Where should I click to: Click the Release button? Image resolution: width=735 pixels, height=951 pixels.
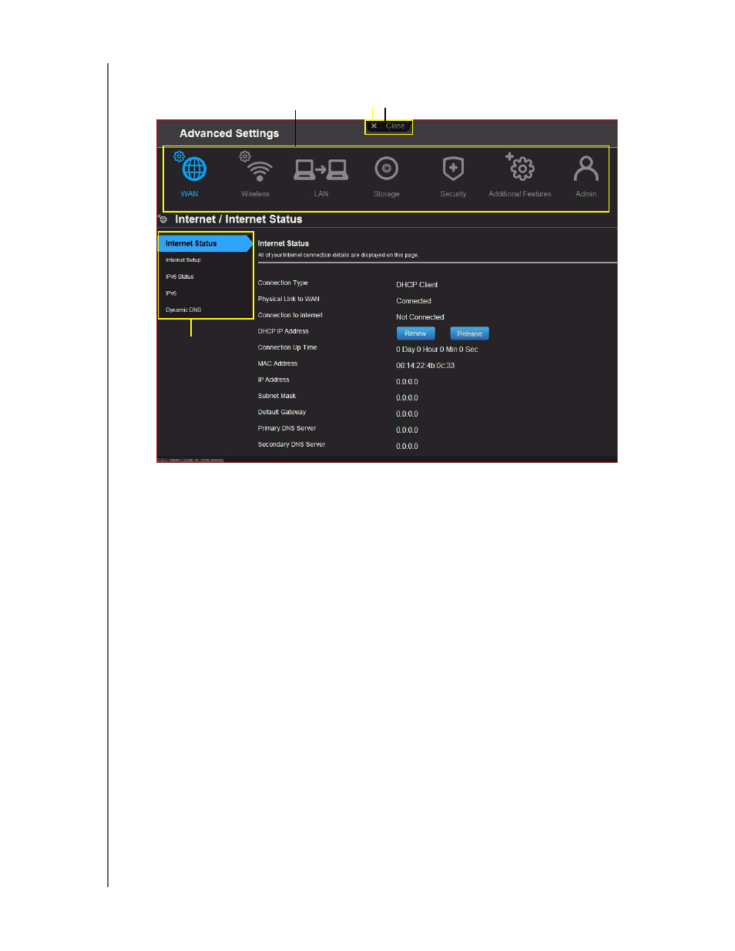pos(469,333)
